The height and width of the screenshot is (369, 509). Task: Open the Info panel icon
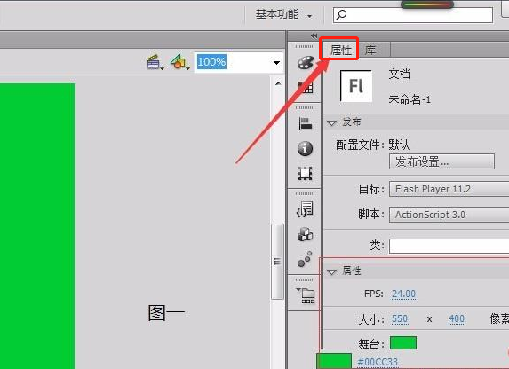306,148
